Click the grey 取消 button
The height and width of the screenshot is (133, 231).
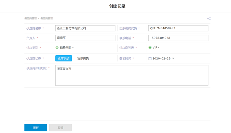[x=60, y=128]
